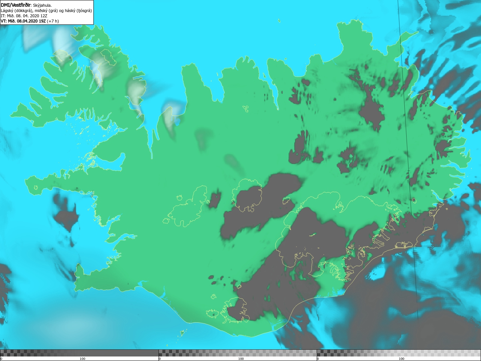Click the light-grey high cloud color scale
Screen dimensions: 481x361
click(399, 353)
